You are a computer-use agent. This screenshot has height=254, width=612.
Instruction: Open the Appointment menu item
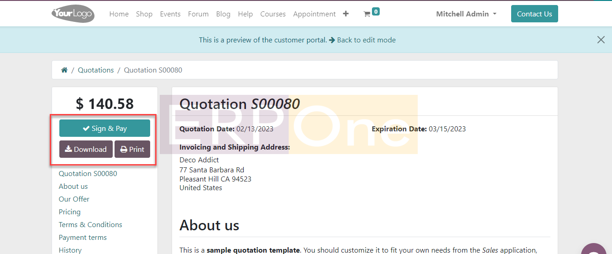click(x=314, y=14)
